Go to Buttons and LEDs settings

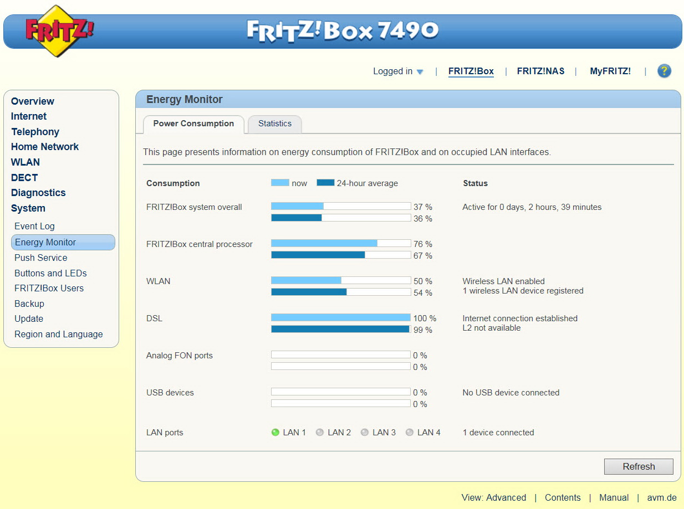coord(50,273)
